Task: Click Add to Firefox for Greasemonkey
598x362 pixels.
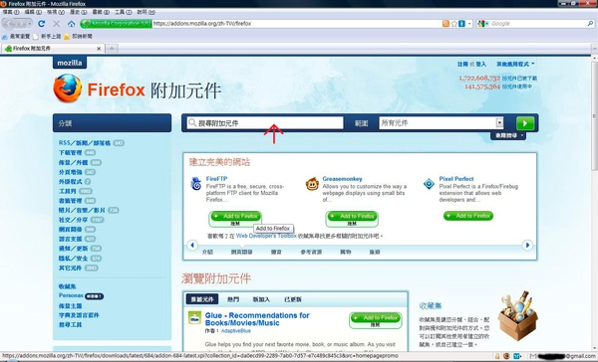Action: (352, 216)
